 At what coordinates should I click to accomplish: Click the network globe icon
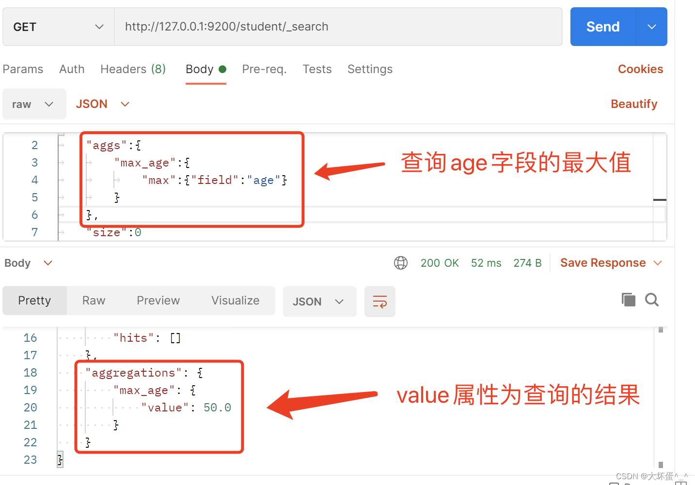[x=401, y=263]
